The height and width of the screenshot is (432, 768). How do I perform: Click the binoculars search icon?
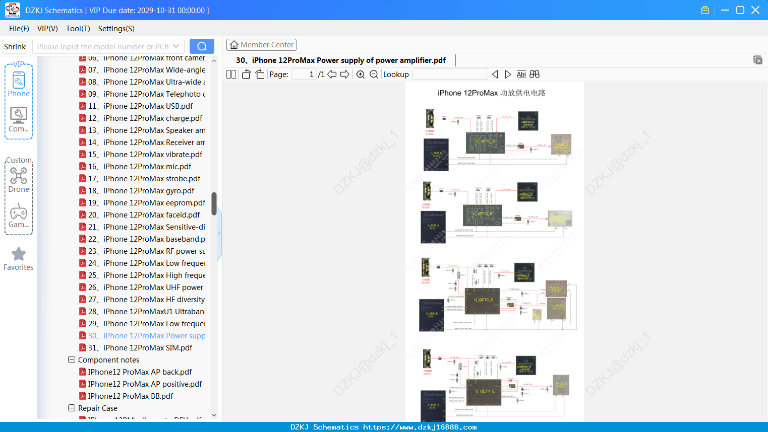[x=535, y=75]
